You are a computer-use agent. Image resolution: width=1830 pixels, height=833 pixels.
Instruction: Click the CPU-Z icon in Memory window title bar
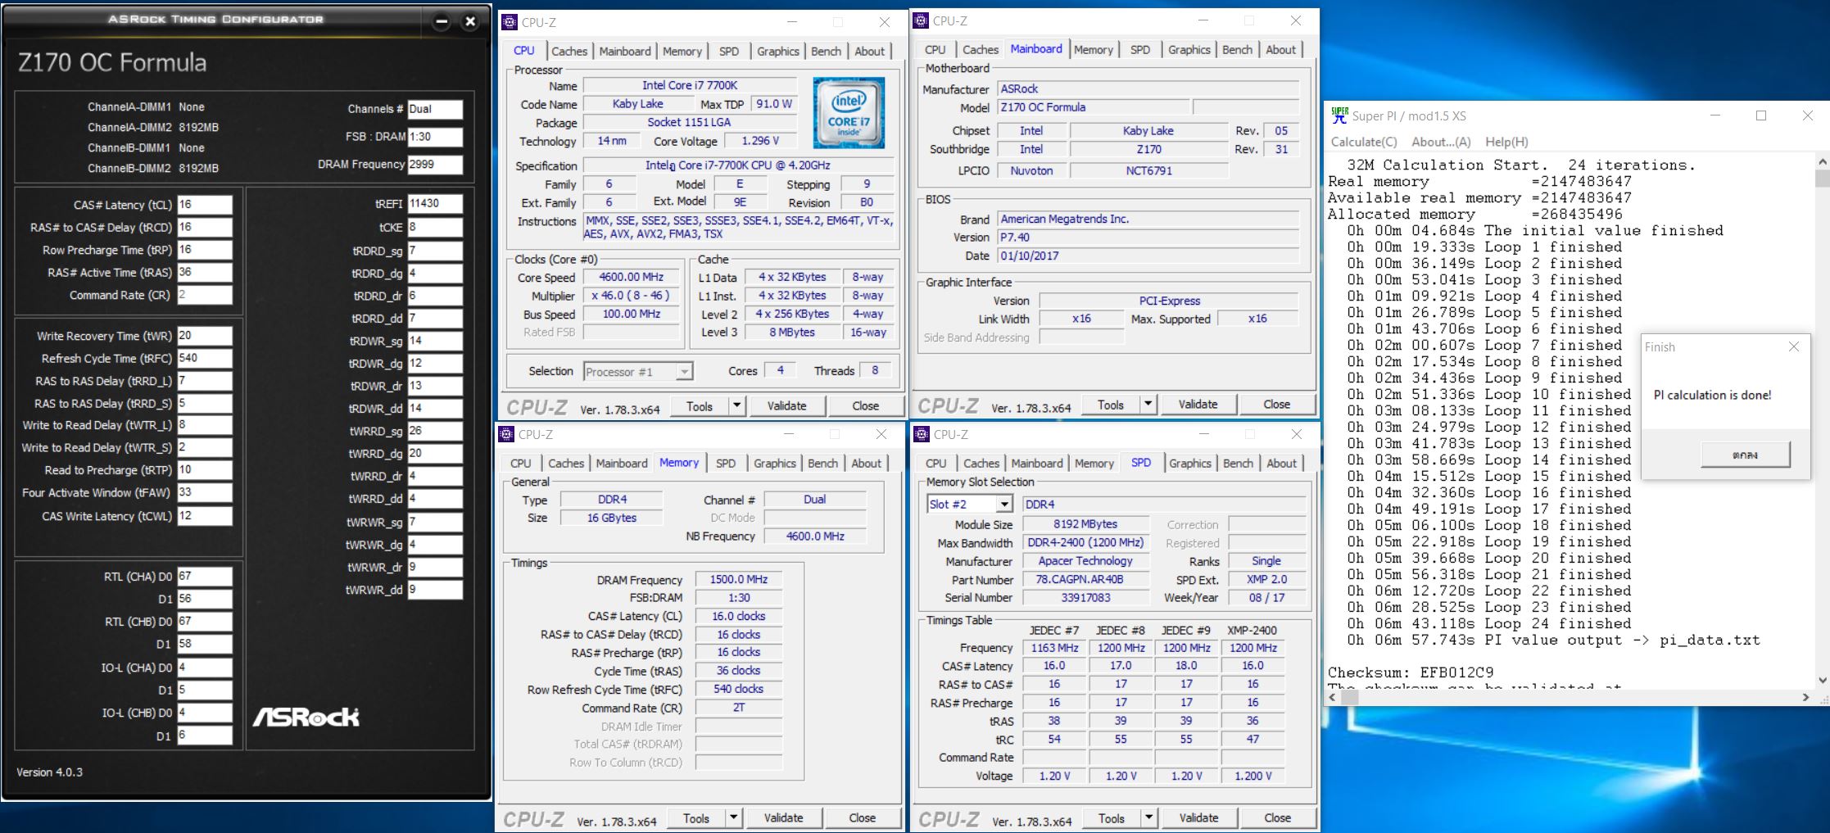coord(507,434)
